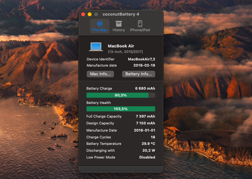This screenshot has height=179, width=252.
Task: Minimize window using the yellow button
Action: pos(90,14)
